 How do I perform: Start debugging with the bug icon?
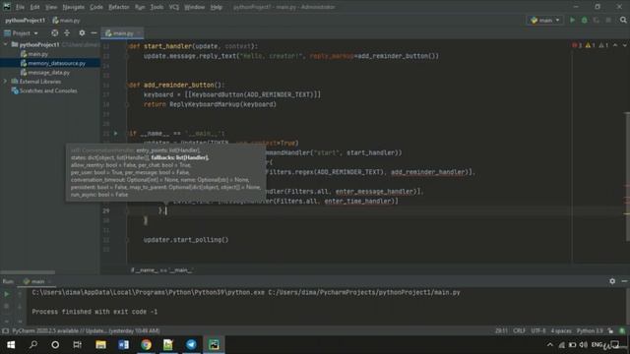(x=585, y=20)
